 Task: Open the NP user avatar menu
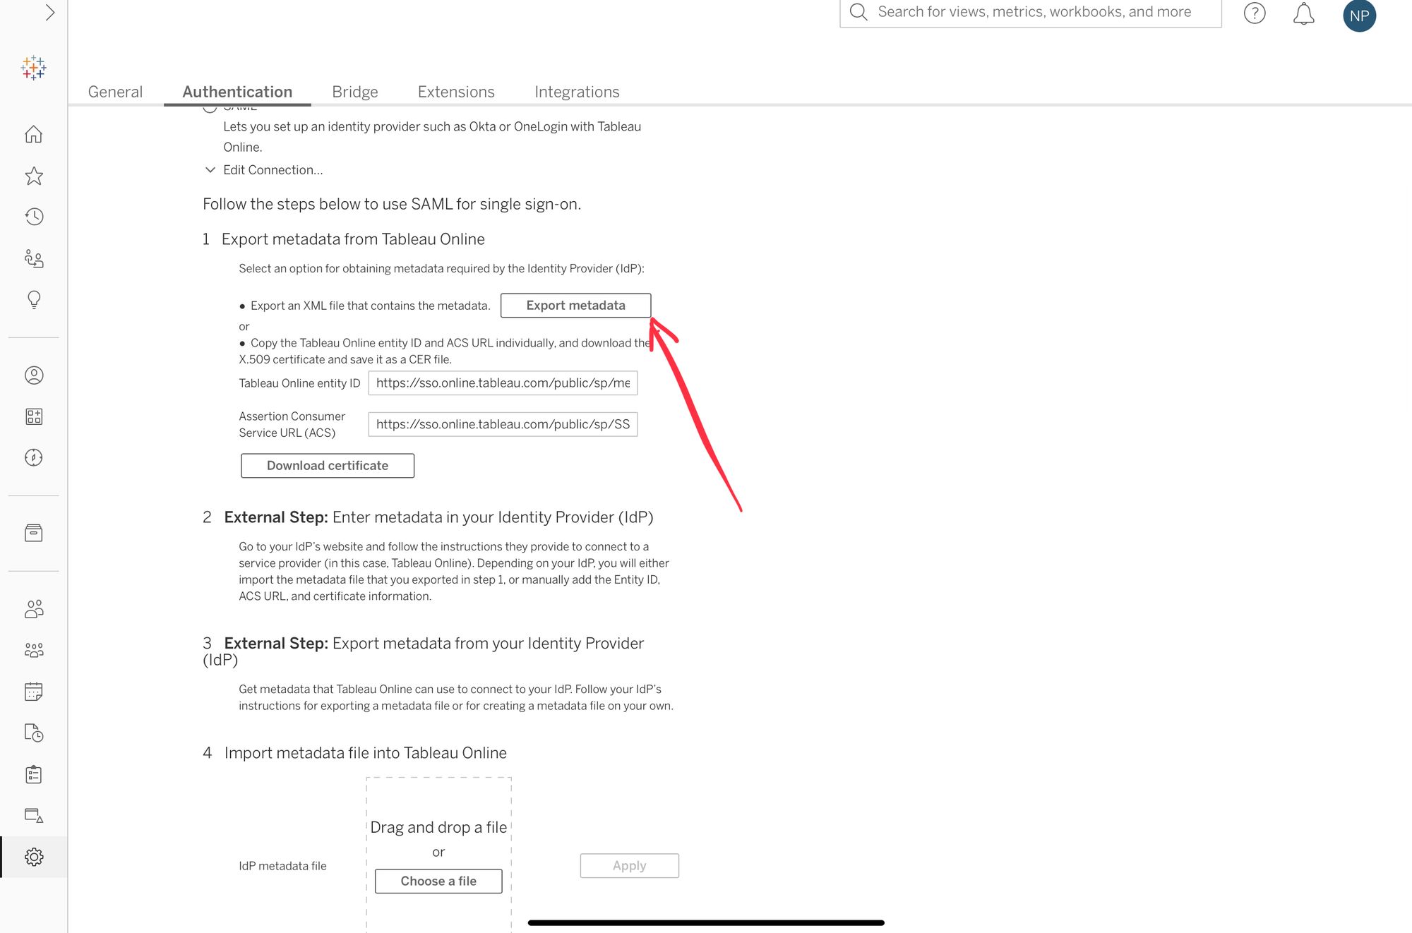tap(1359, 16)
